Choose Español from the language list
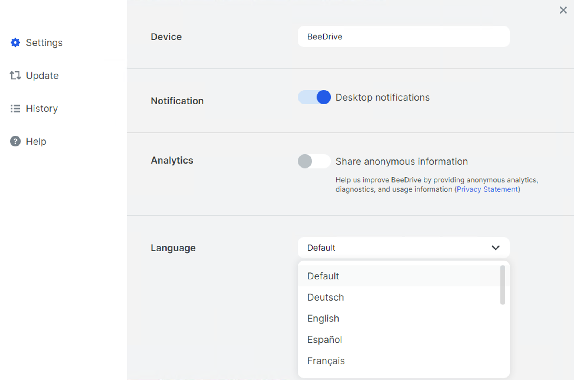 point(399,339)
